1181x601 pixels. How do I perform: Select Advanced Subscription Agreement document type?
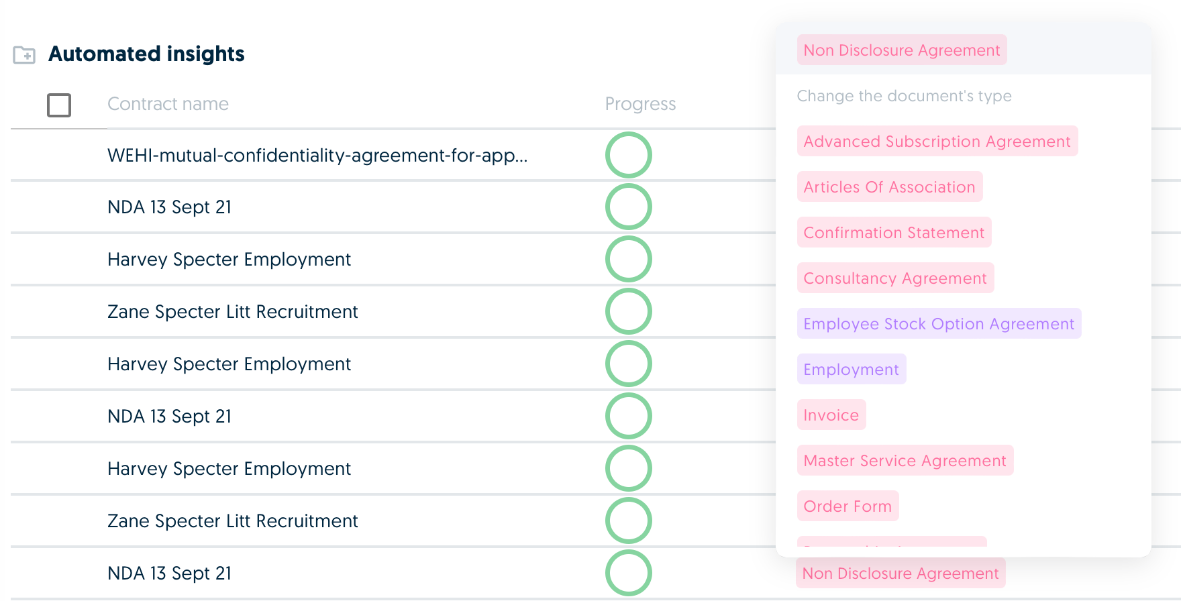coord(937,142)
